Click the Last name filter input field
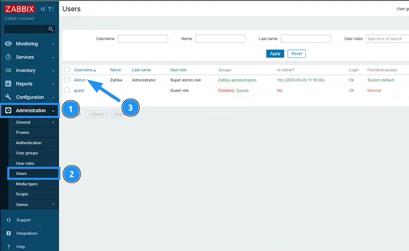 (305, 38)
